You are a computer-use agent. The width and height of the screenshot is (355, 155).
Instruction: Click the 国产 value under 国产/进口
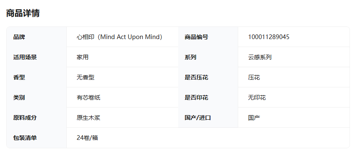(254, 118)
